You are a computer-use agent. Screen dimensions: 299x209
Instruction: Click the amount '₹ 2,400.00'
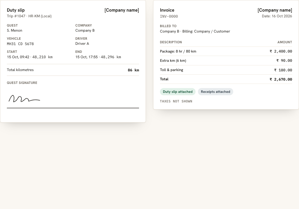[x=281, y=51]
